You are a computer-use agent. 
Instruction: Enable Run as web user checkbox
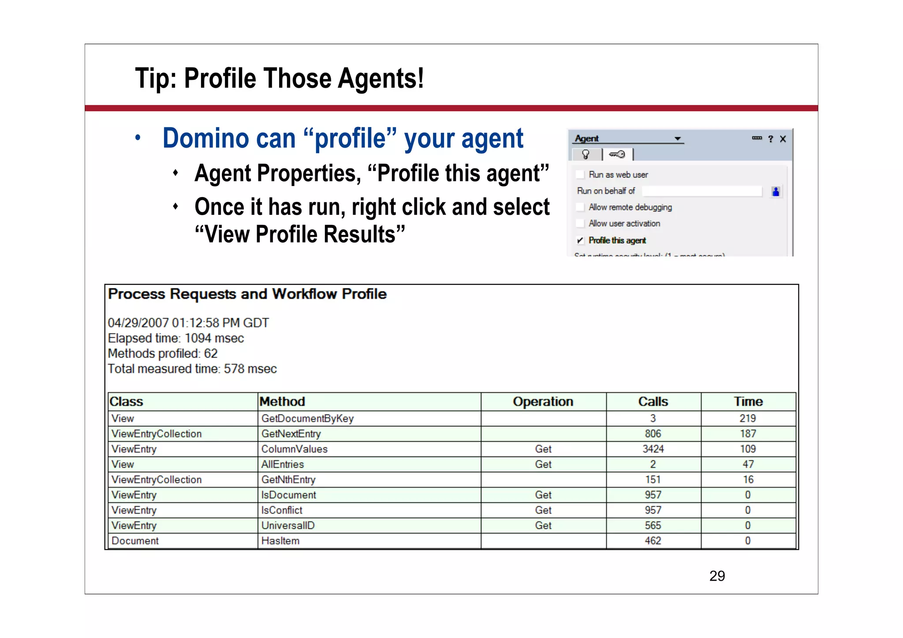[x=580, y=175]
